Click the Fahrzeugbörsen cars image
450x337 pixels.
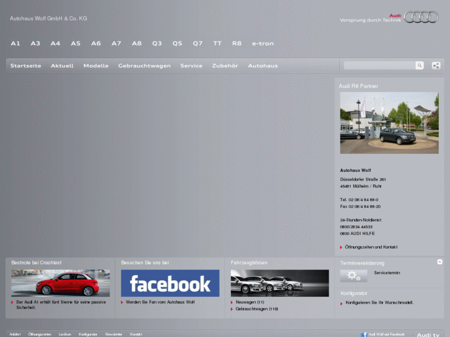(280, 283)
